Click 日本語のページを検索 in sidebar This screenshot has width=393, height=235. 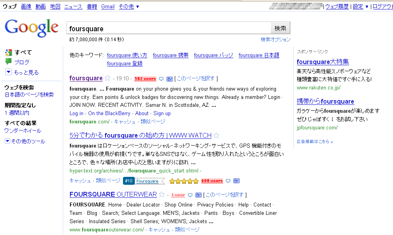point(29,95)
